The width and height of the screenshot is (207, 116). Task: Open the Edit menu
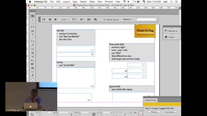[x=58, y=2]
